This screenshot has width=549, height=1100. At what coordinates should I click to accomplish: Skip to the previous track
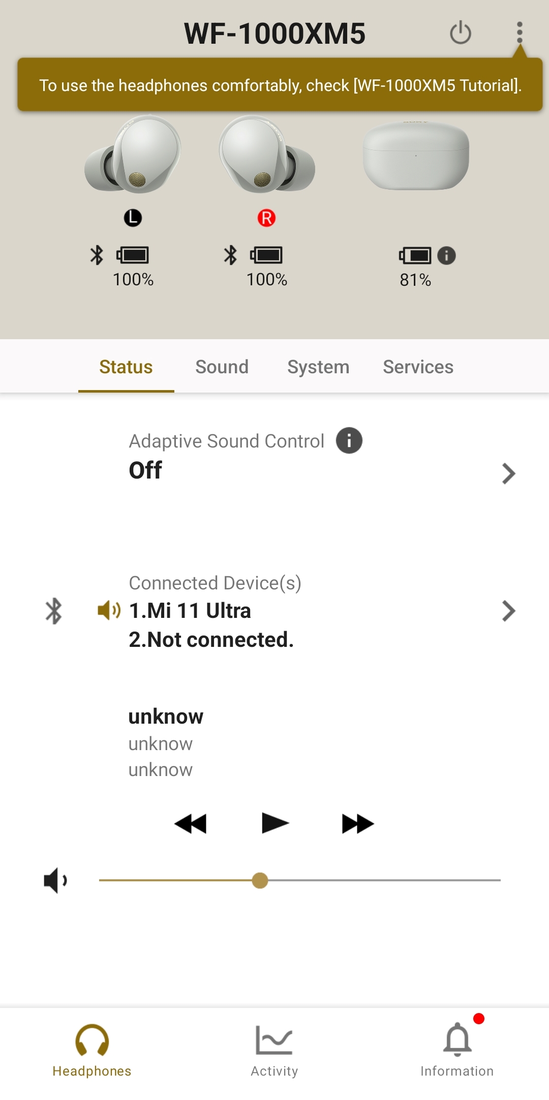coord(191,823)
